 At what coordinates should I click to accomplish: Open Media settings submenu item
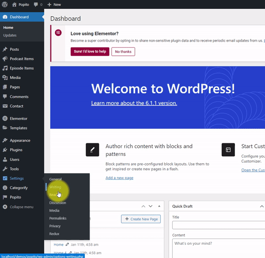coord(54,211)
